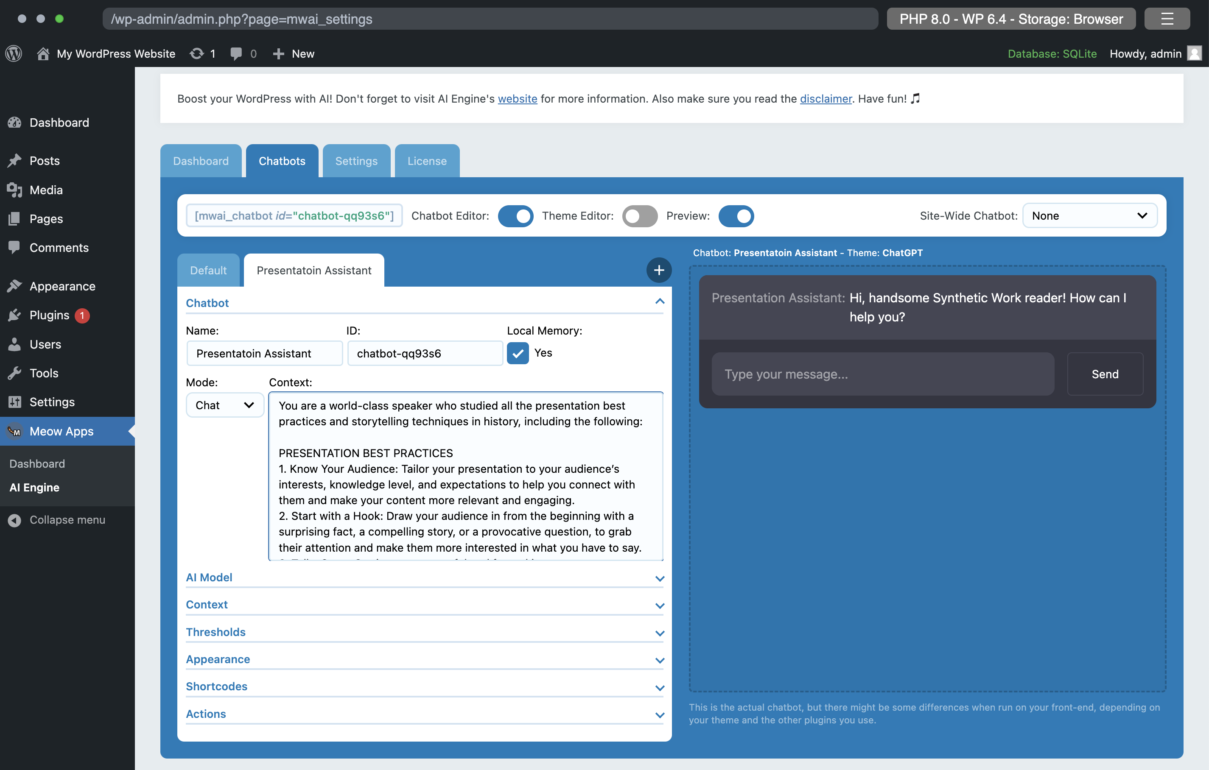Click the mwai_chatbot shortcode box
The image size is (1209, 770).
pyautogui.click(x=294, y=216)
